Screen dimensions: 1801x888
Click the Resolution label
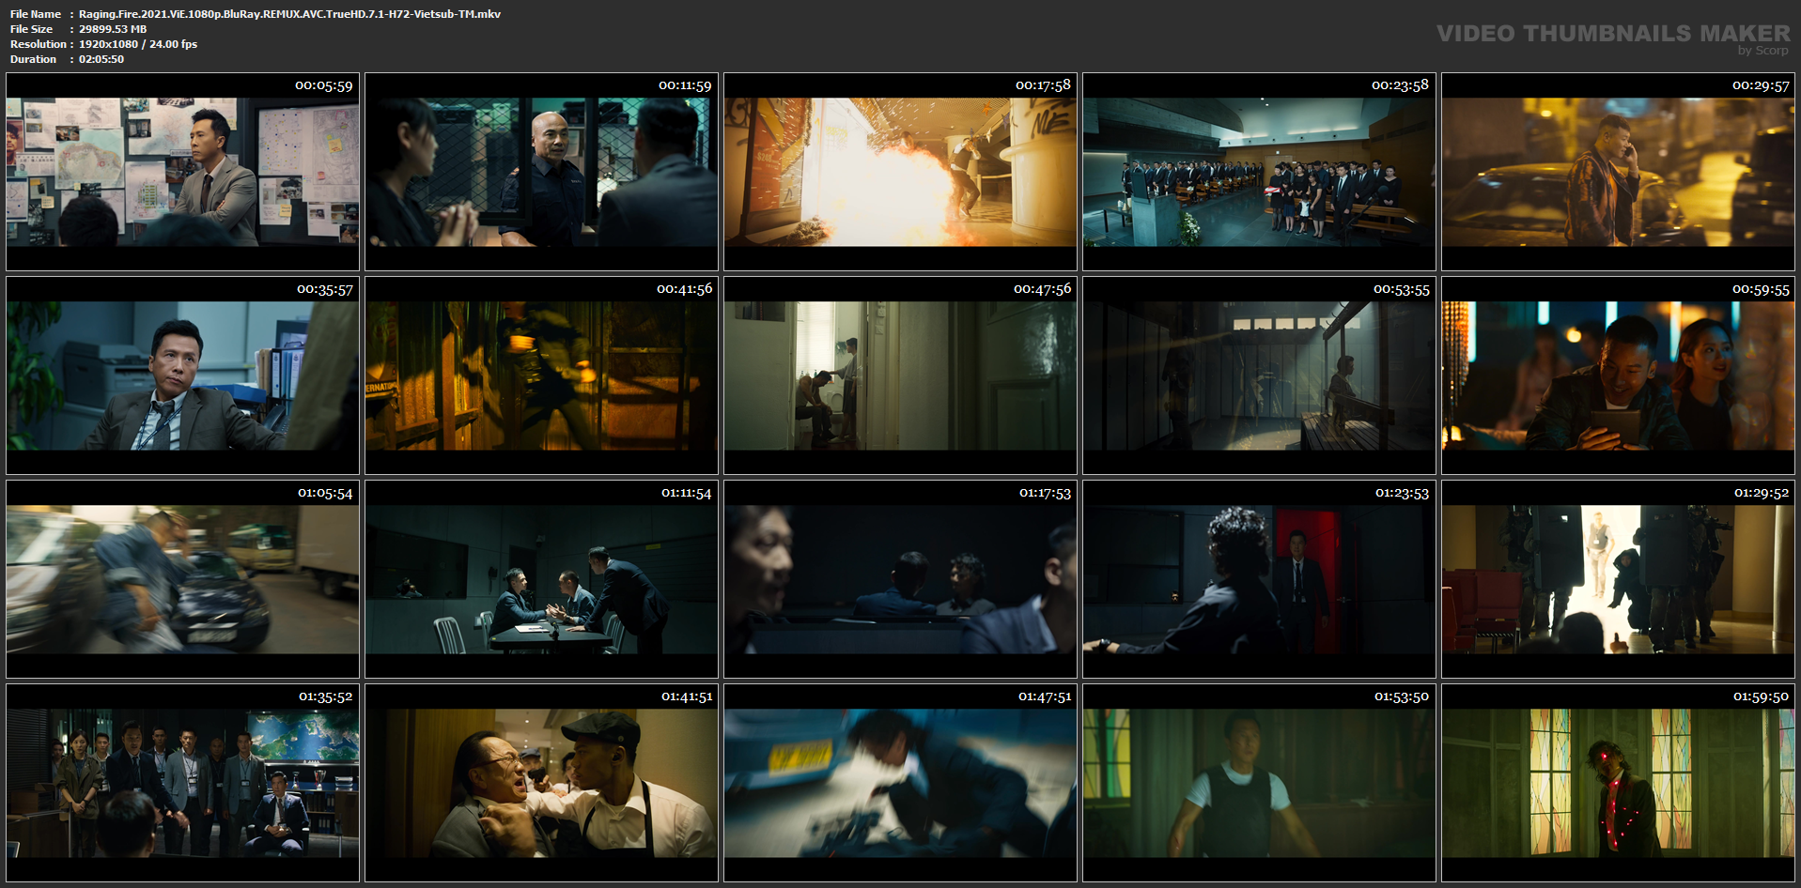[x=39, y=44]
